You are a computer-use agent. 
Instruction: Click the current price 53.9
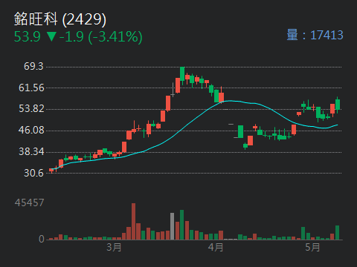28,37
